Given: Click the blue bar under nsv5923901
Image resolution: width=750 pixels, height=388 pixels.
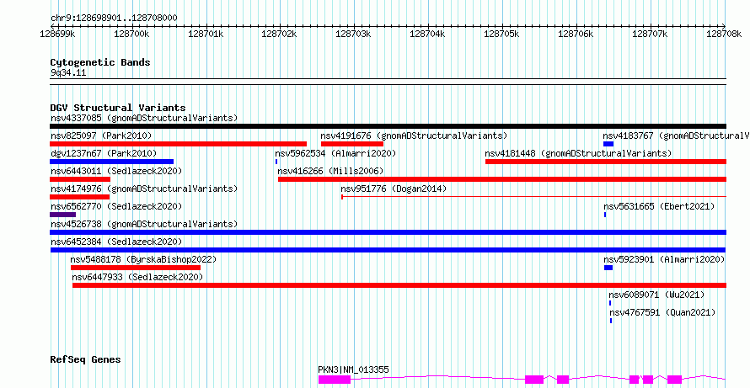Looking at the screenshot, I should [x=608, y=268].
